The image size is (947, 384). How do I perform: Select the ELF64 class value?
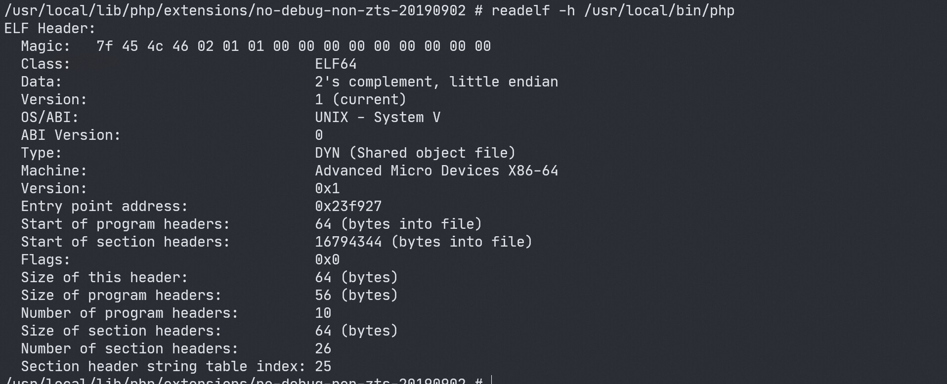point(336,64)
